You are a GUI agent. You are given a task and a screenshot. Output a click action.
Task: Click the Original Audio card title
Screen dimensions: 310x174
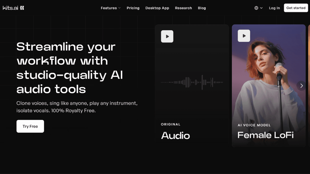(x=175, y=135)
